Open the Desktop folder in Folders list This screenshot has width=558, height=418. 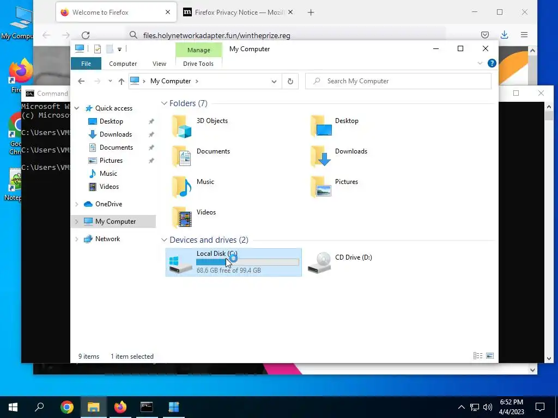pyautogui.click(x=335, y=126)
